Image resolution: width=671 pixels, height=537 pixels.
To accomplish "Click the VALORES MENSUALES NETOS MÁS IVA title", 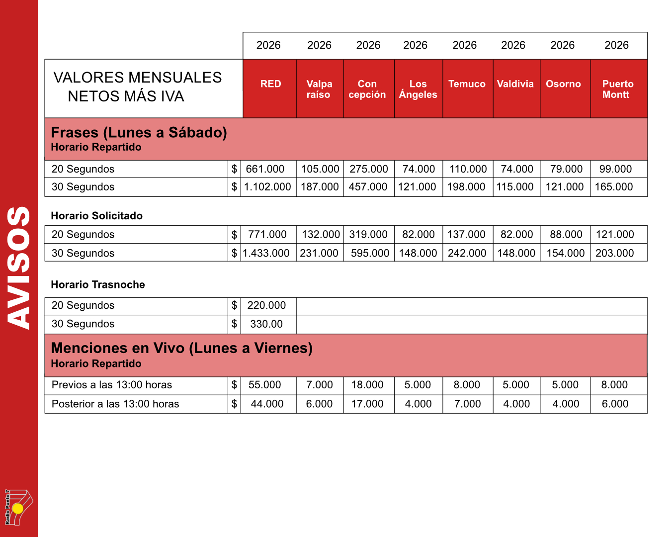I will (137, 87).
